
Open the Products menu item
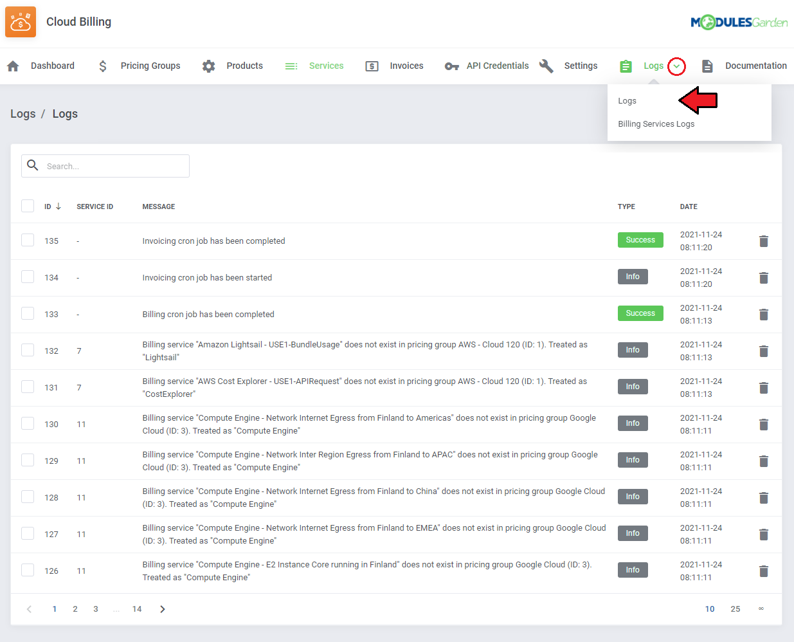244,66
